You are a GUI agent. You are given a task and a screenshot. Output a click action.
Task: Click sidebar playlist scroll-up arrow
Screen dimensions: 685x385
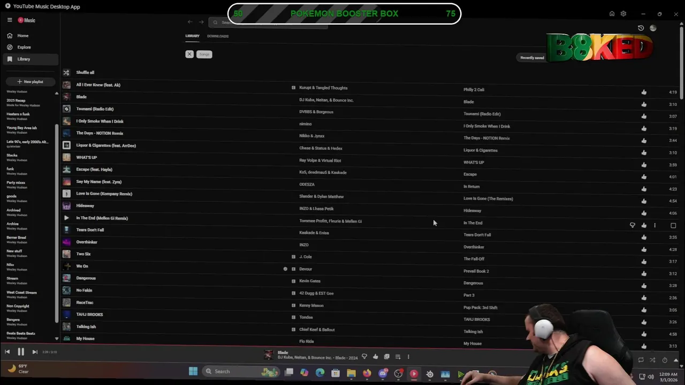pyautogui.click(x=57, y=93)
